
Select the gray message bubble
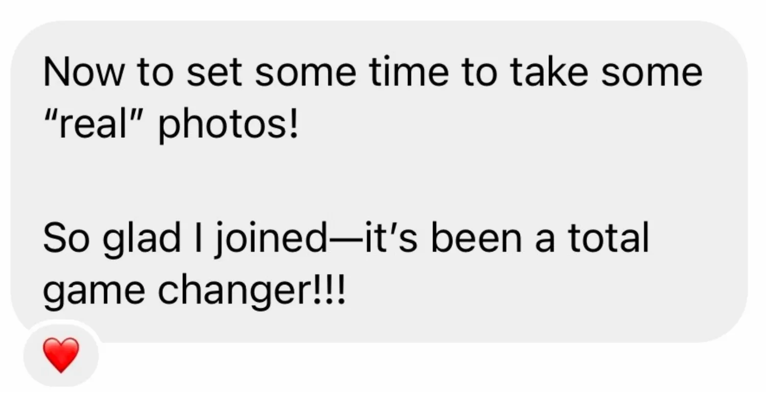click(379, 181)
